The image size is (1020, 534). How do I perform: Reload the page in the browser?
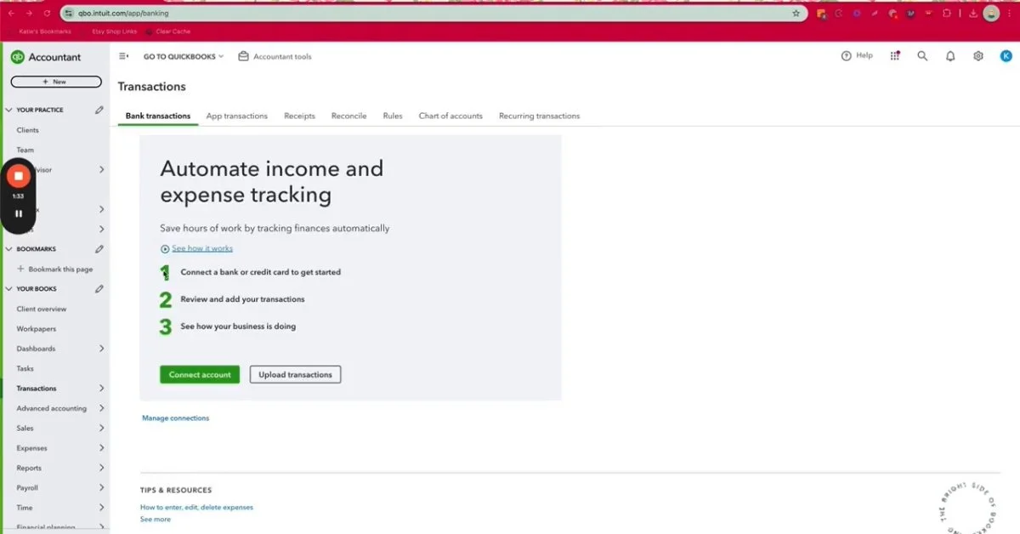(48, 14)
